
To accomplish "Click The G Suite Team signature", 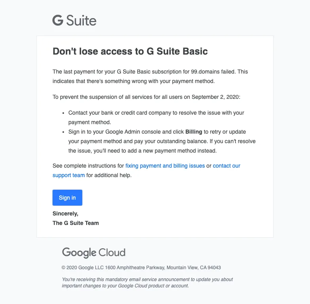I will 76,223.
